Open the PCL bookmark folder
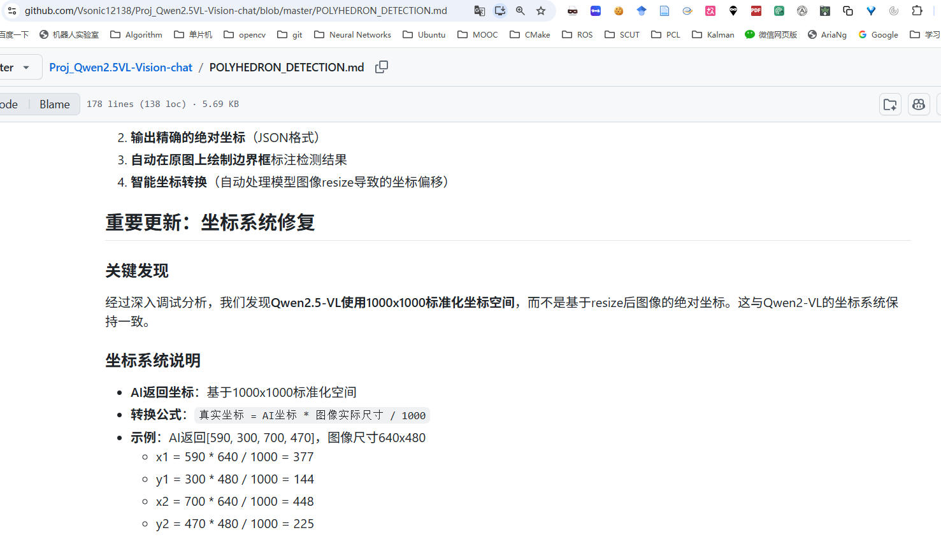941x537 pixels. click(x=666, y=34)
